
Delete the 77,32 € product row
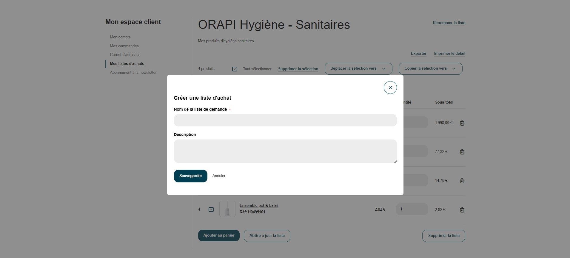(x=462, y=152)
